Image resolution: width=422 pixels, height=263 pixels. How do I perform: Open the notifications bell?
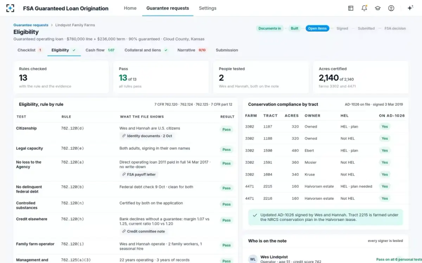[364, 8]
